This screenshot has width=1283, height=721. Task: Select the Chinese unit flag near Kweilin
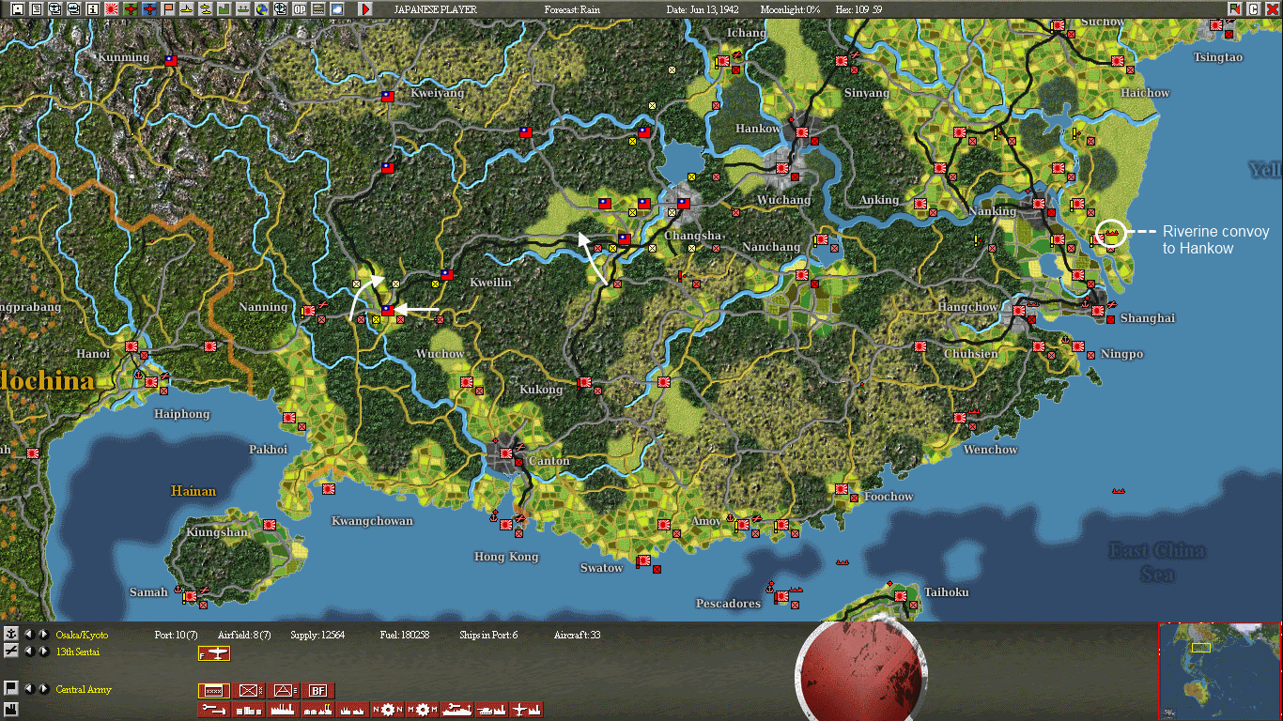[x=447, y=275]
